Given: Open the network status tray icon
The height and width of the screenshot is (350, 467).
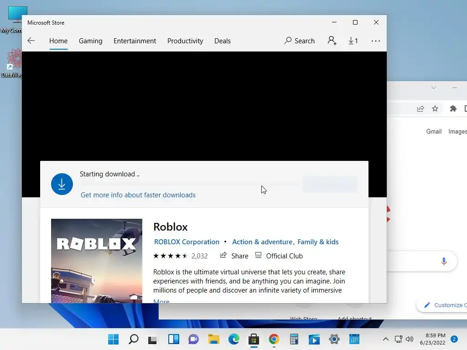Looking at the screenshot, I should point(399,339).
